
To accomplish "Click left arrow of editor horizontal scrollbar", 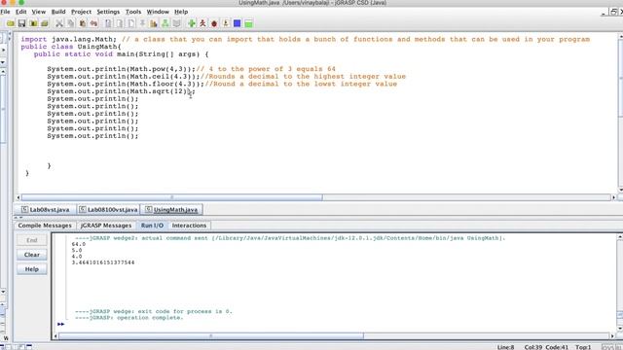I will click(18, 197).
